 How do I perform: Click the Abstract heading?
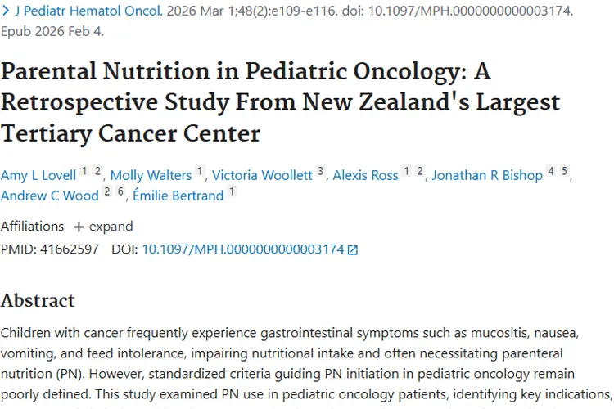(38, 300)
